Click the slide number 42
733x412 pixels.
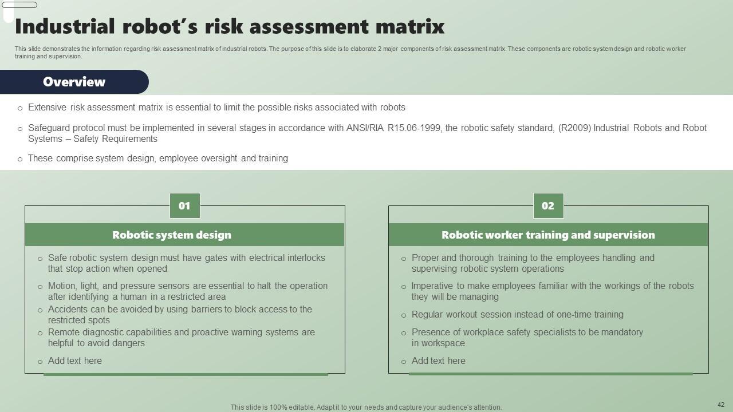pos(721,405)
